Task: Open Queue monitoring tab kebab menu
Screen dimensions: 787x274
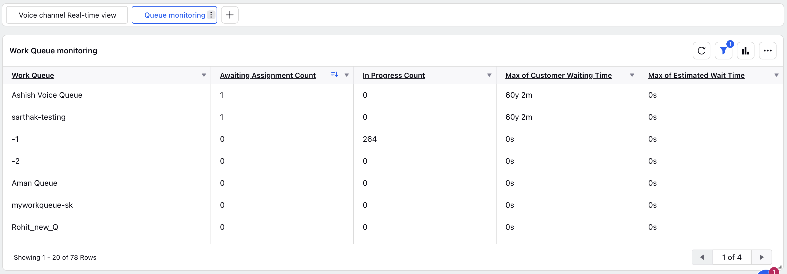Action: tap(211, 15)
